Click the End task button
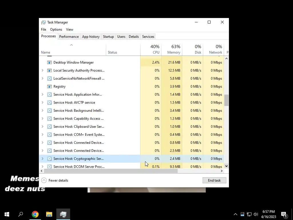The width and height of the screenshot is (293, 220). pyautogui.click(x=214, y=180)
